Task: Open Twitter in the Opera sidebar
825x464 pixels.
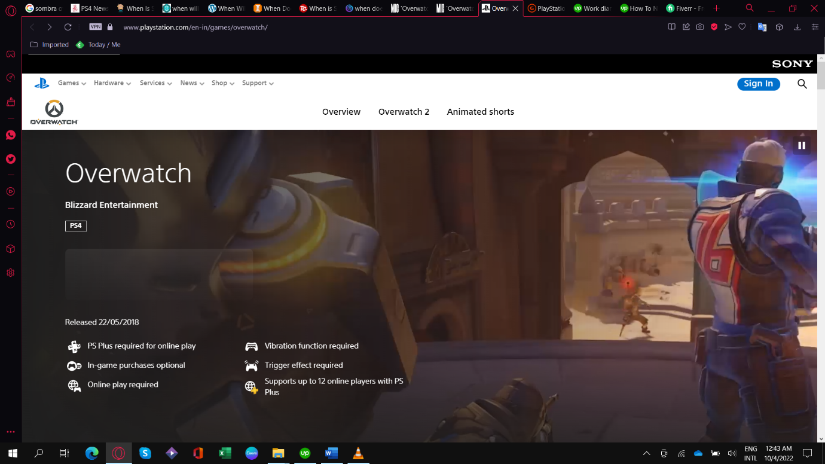Action: (11, 159)
